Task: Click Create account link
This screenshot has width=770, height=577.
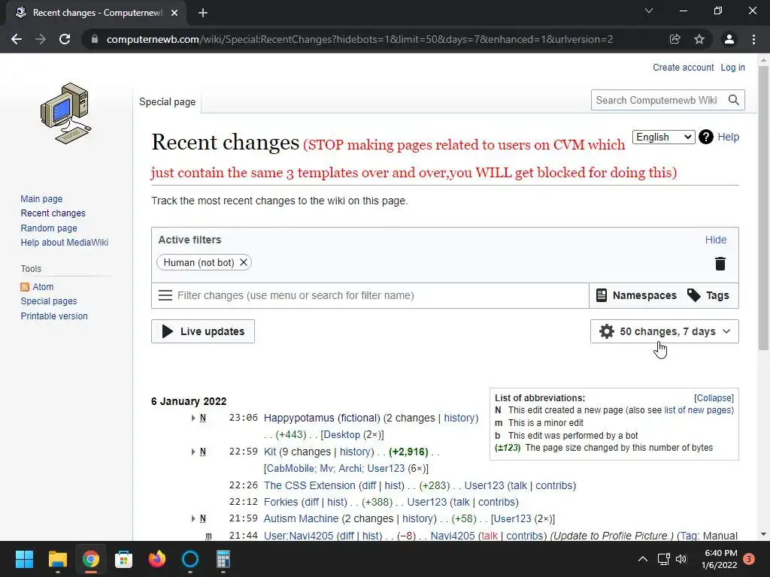Action: (x=683, y=68)
